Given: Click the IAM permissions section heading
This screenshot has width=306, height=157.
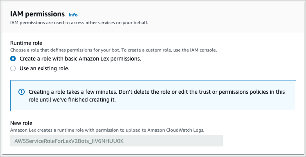Looking at the screenshot, I should click(37, 14).
